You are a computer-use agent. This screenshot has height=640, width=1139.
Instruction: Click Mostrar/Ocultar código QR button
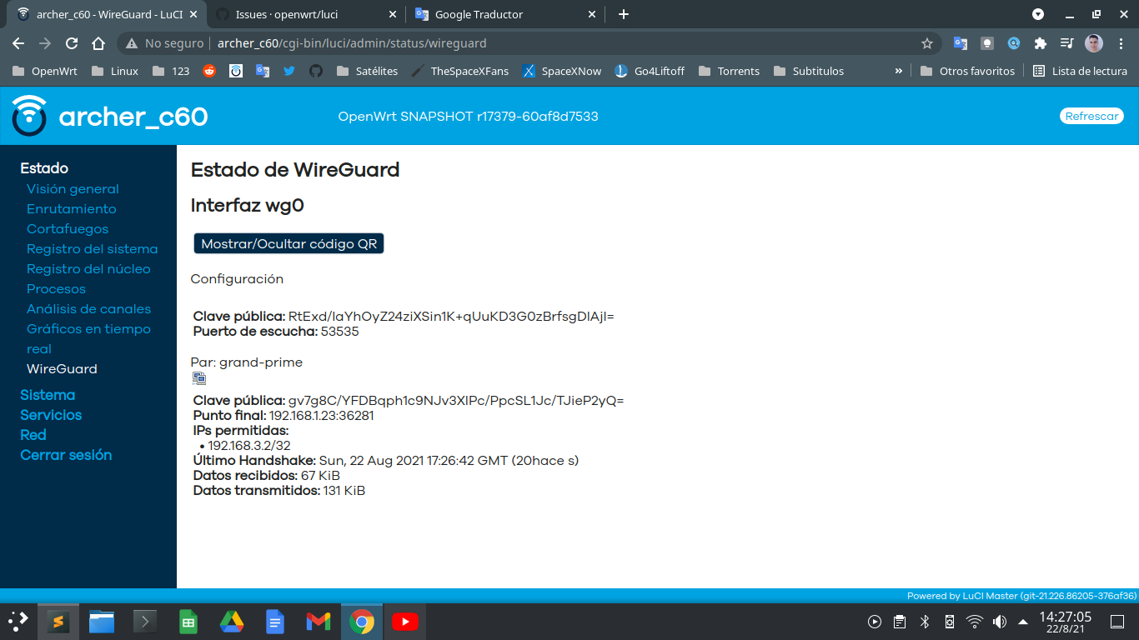(x=289, y=243)
